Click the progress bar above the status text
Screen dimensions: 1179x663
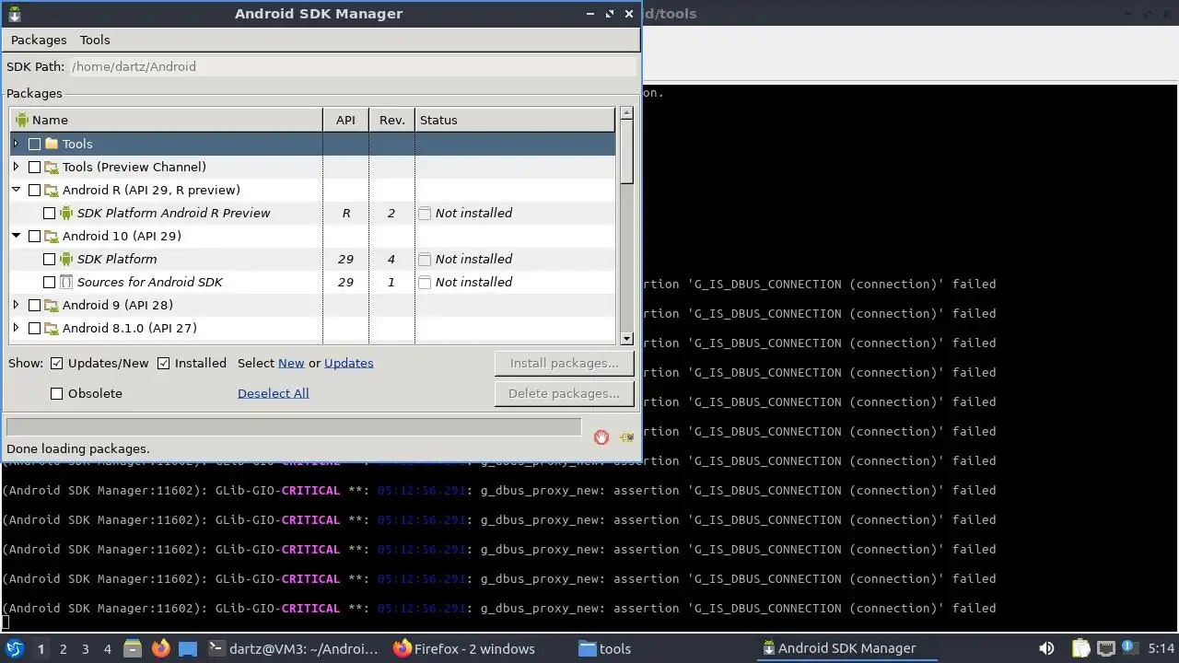(294, 426)
